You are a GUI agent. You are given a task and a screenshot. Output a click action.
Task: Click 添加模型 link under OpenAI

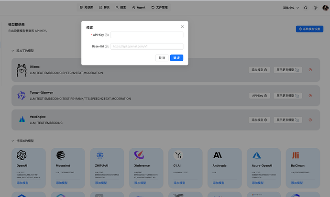click(22, 183)
